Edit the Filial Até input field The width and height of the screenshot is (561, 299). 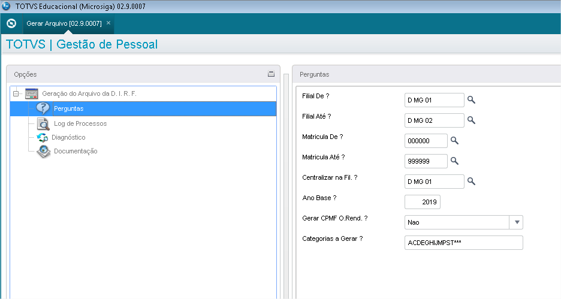435,120
